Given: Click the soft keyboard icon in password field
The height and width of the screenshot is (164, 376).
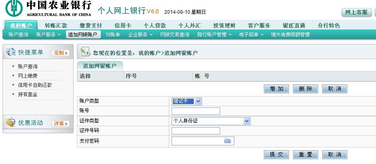Looking at the screenshot, I should (227, 141).
